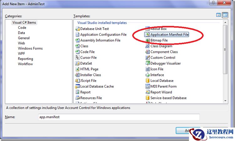Screen dimensions: 235x141
Task: Select the Reporting category
Action: [x=25, y=59]
